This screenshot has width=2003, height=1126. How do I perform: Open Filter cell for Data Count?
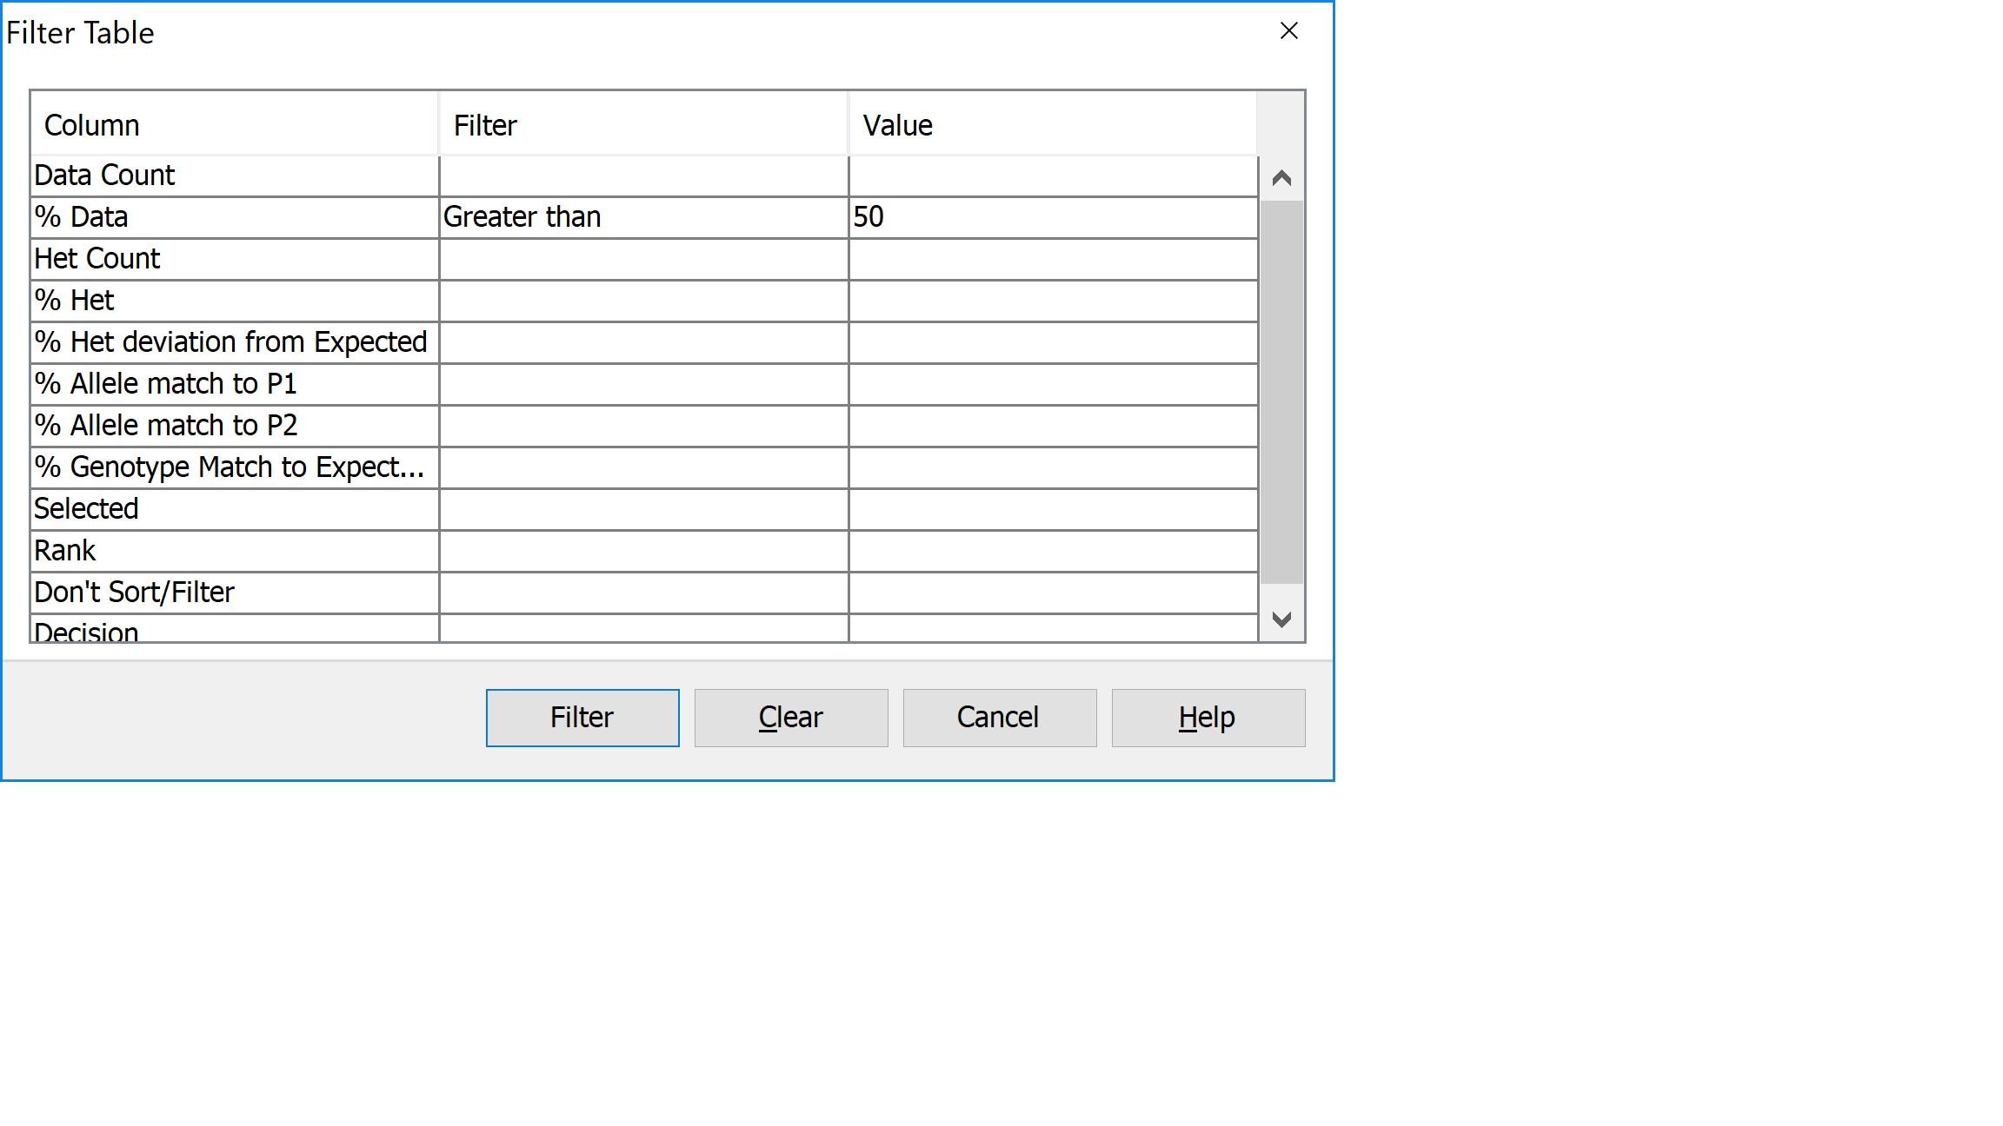(x=643, y=176)
